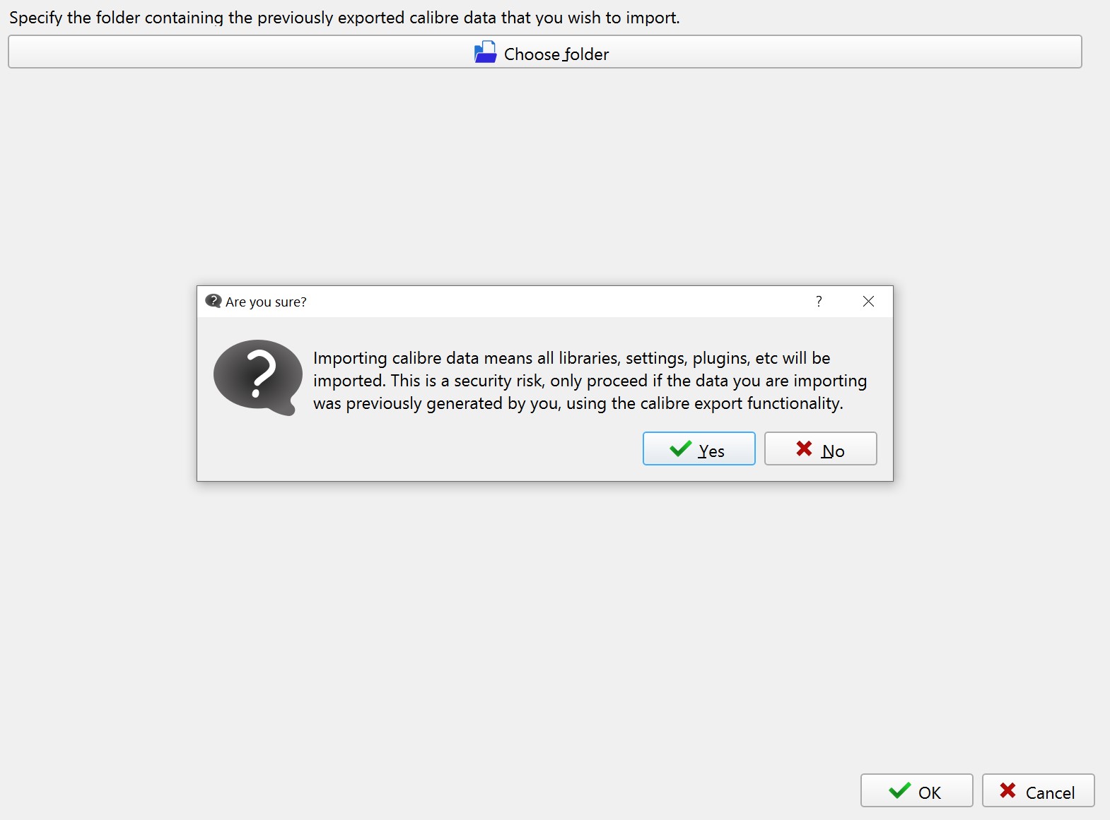Image resolution: width=1110 pixels, height=820 pixels.
Task: Click the question bubble icon in dialog title
Action: [x=213, y=302]
